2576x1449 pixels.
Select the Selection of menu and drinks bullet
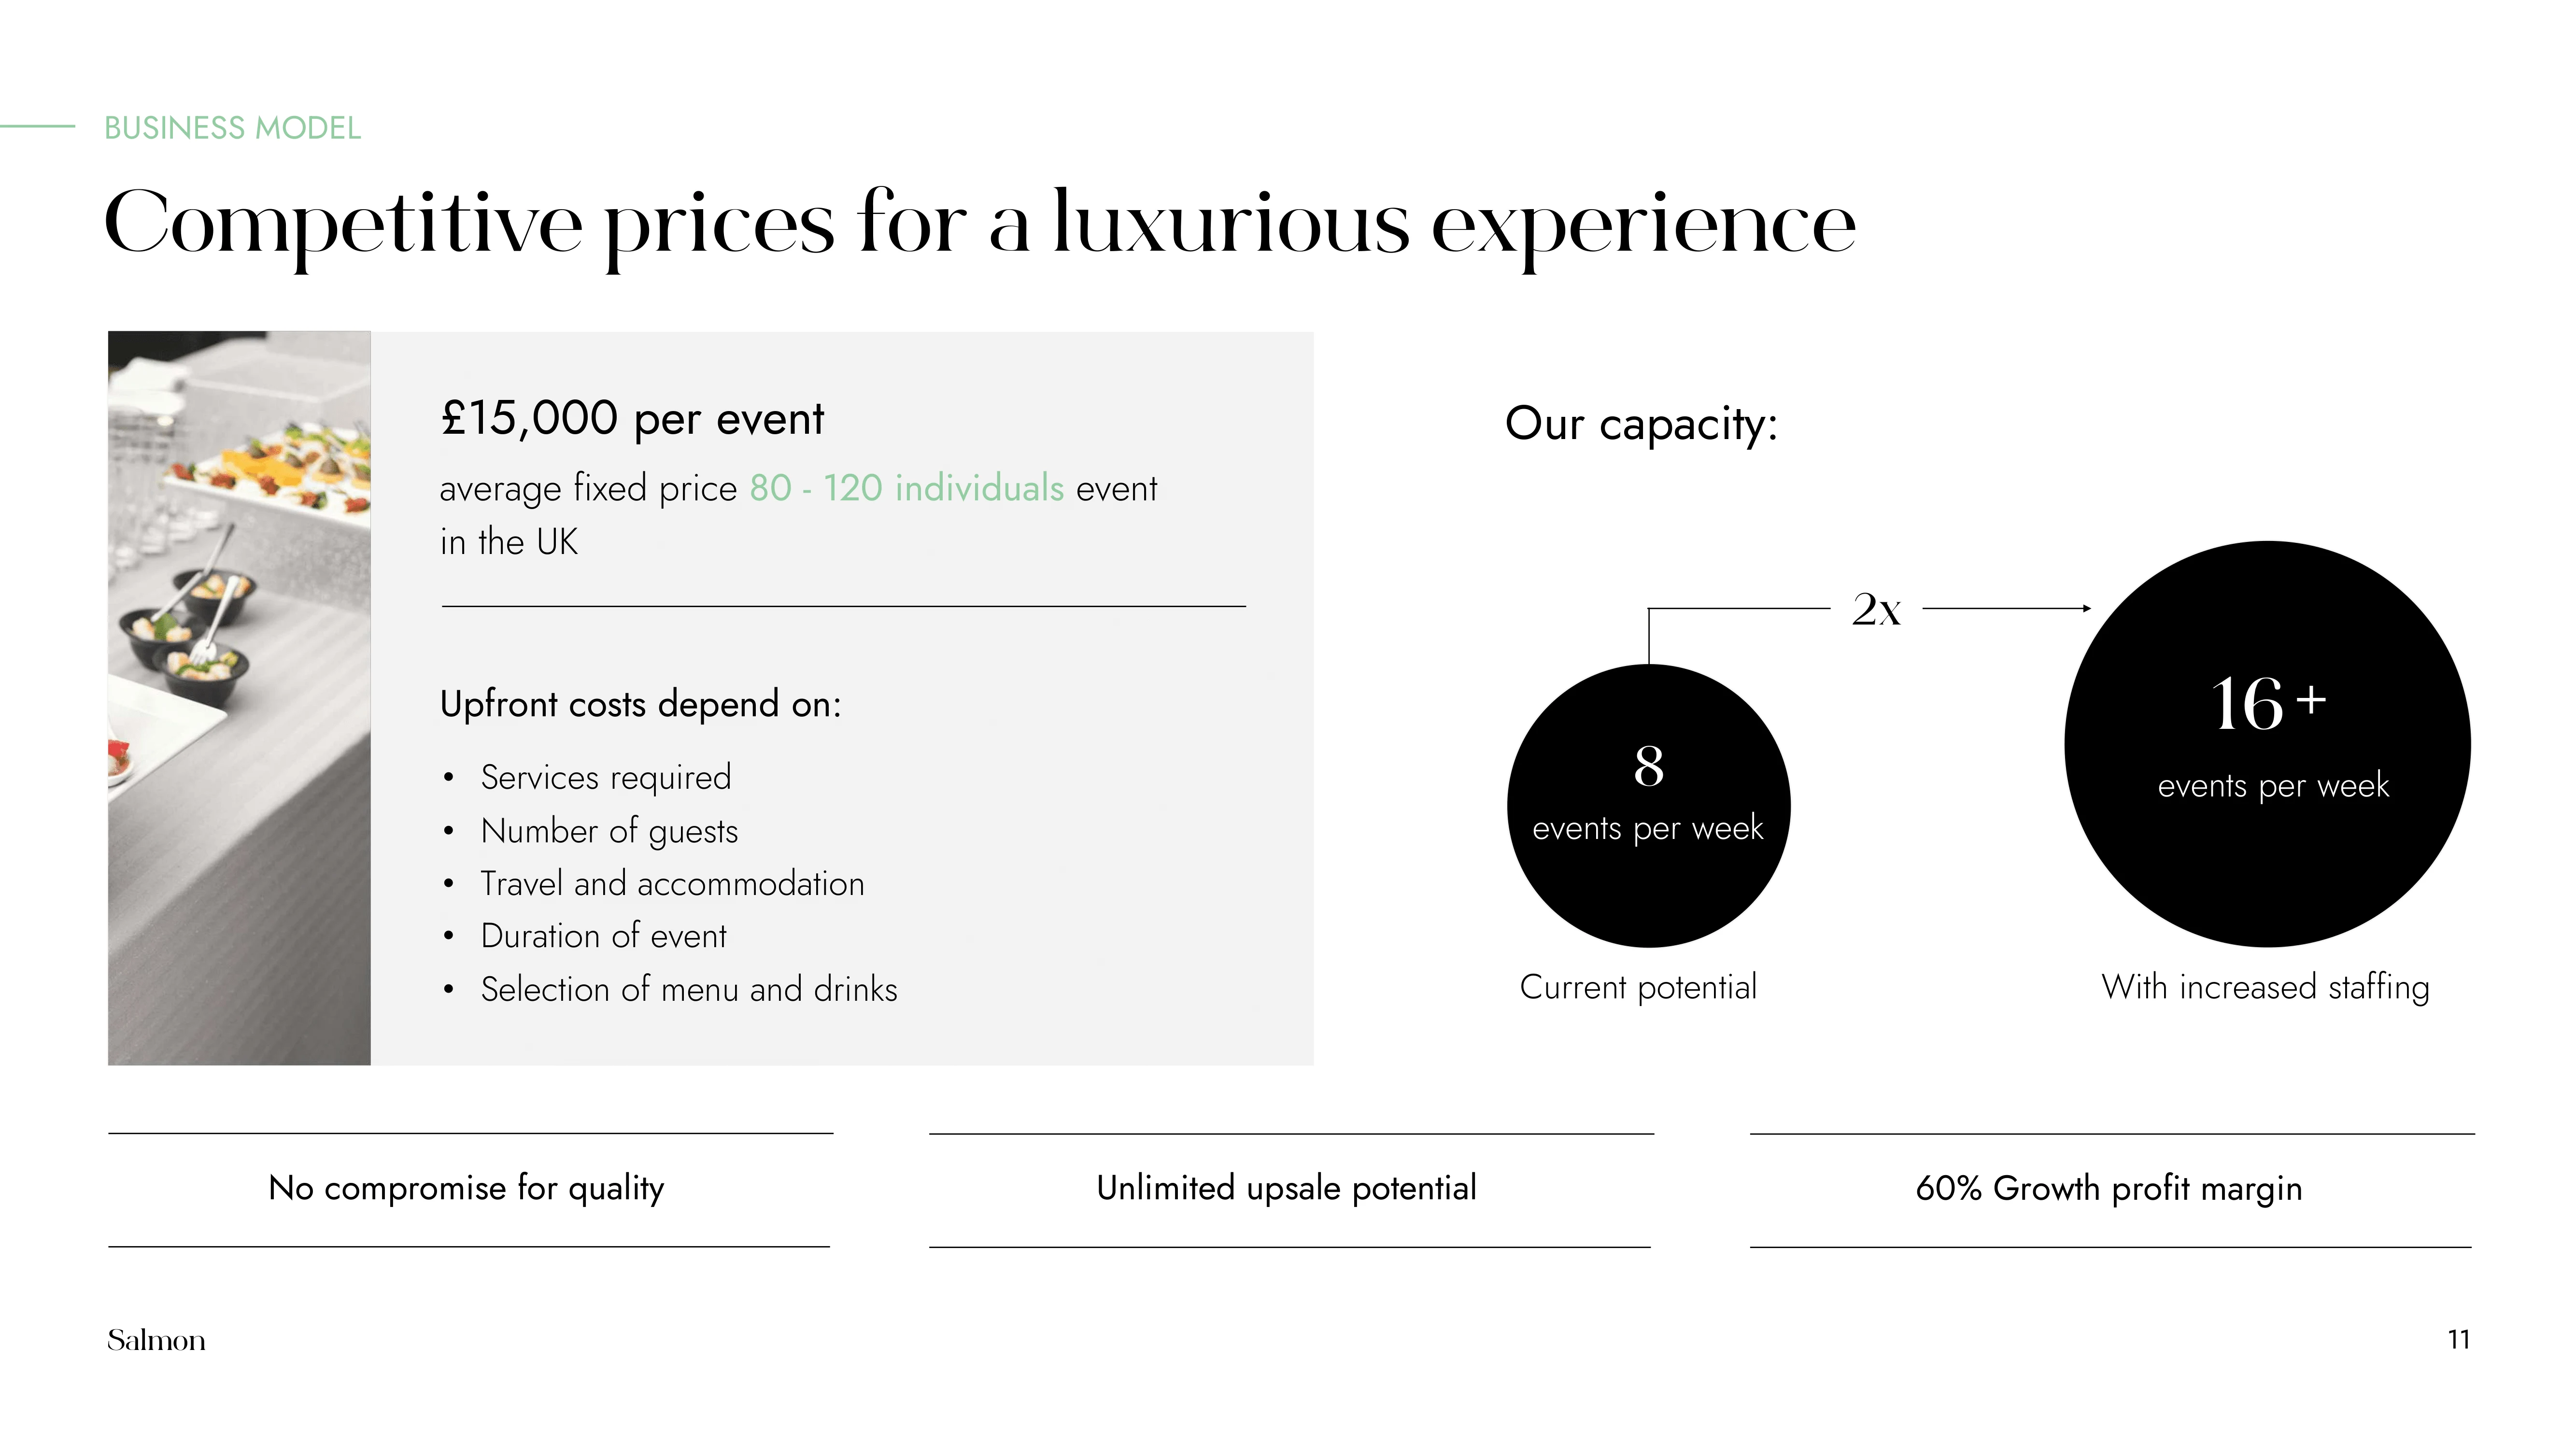(689, 989)
